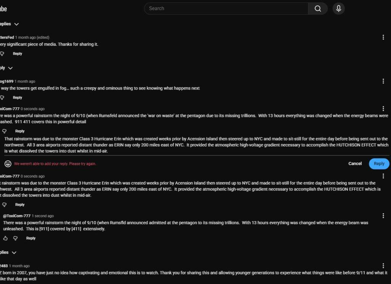Click the magnifier search button
391x284 pixels.
[x=318, y=8]
